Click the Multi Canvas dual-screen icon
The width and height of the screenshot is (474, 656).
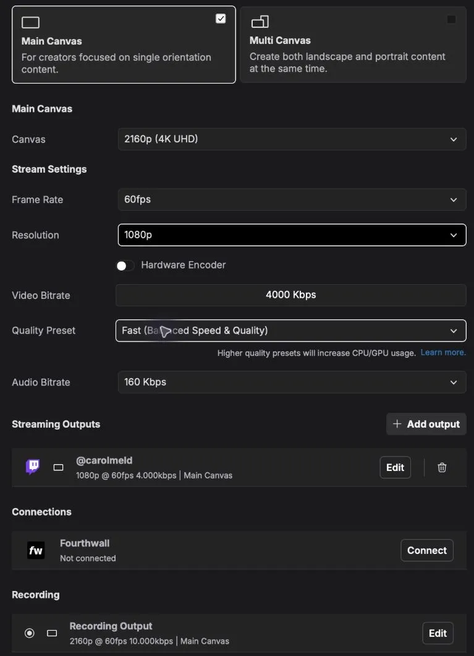click(x=260, y=21)
